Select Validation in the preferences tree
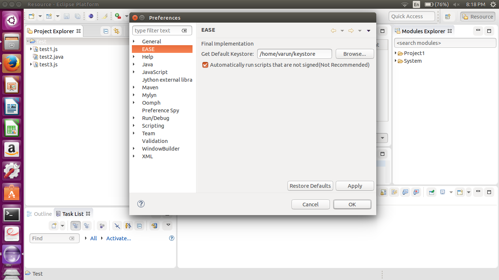Image resolution: width=499 pixels, height=280 pixels. (x=155, y=141)
